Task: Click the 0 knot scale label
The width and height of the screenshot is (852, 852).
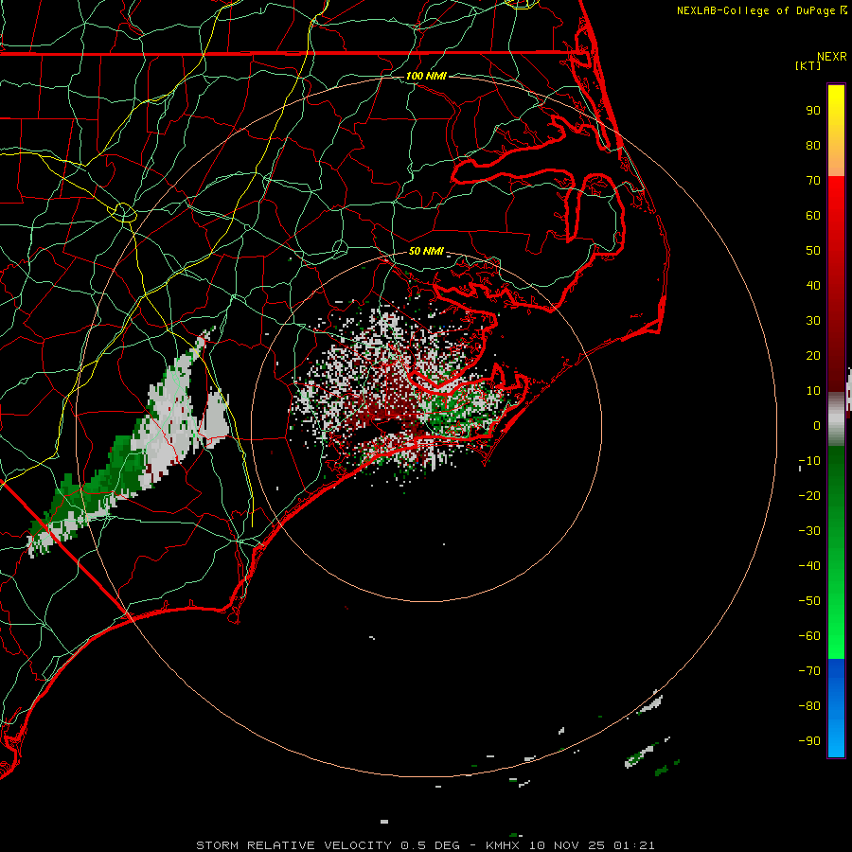Action: 817,426
